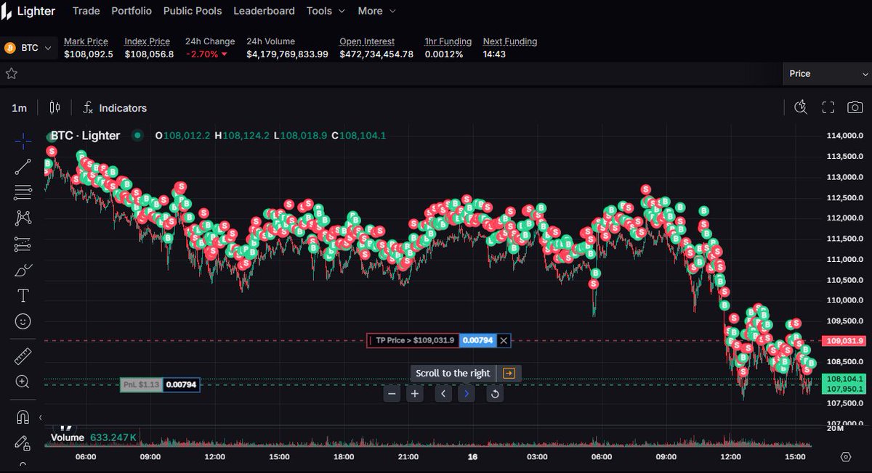The image size is (872, 473).
Task: Click the Mark Price label
Action: click(86, 41)
